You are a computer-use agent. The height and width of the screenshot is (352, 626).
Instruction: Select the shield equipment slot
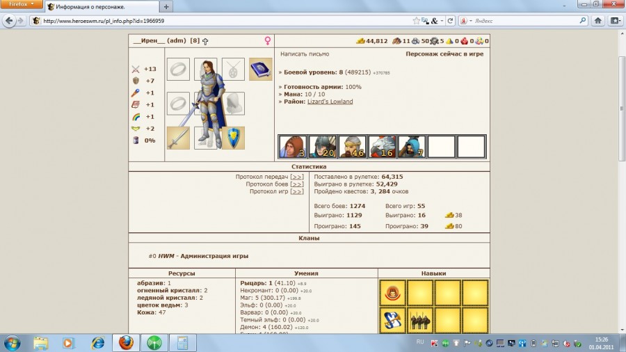233,138
